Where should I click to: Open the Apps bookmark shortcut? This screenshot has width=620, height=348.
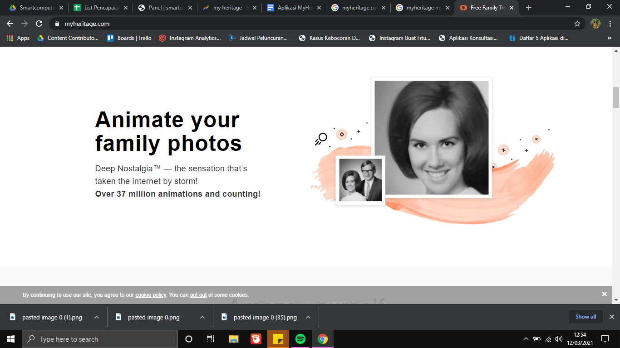tap(18, 38)
